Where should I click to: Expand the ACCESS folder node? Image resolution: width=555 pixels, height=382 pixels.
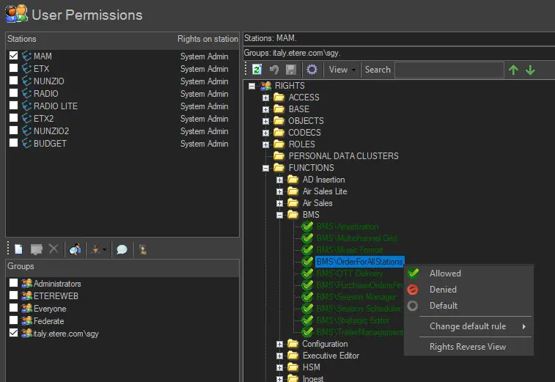pos(266,98)
